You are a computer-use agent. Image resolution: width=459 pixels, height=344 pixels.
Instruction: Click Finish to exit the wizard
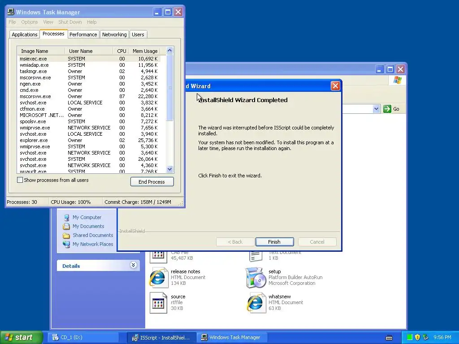pyautogui.click(x=275, y=241)
